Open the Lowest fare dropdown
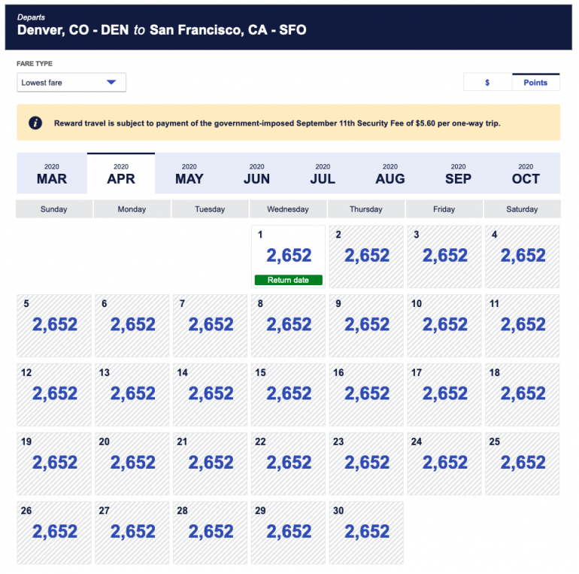The width and height of the screenshot is (579, 574). click(x=71, y=83)
